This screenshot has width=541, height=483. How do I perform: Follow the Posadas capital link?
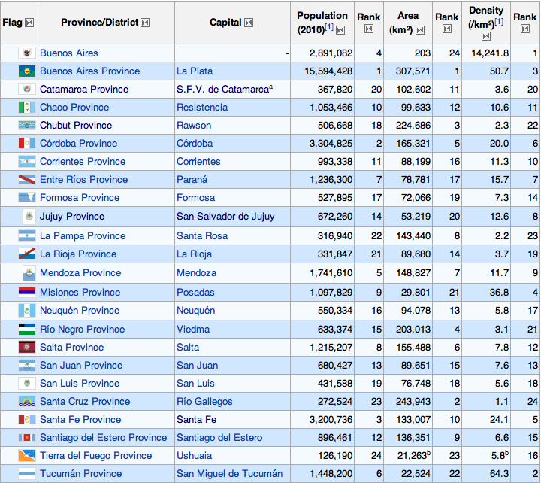(x=195, y=293)
